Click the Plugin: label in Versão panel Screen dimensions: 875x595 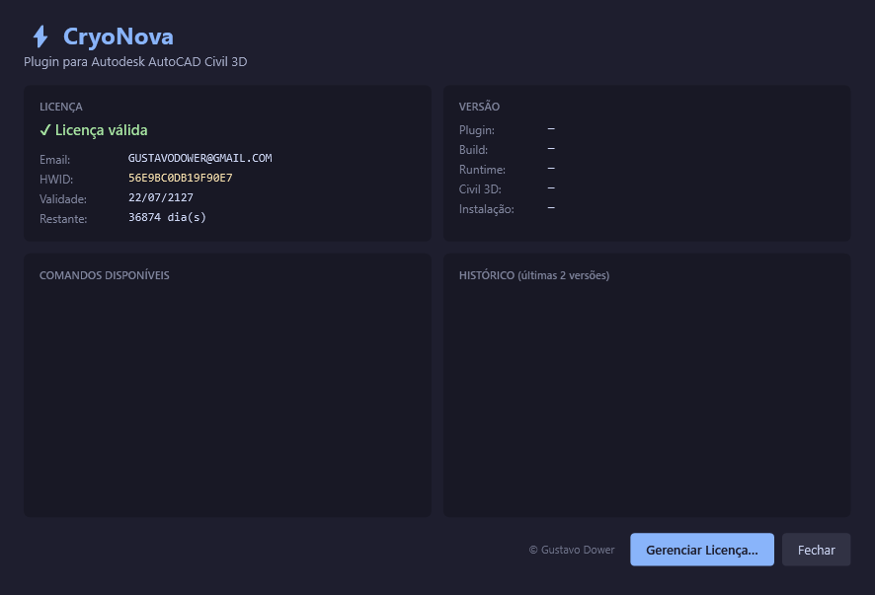(477, 130)
